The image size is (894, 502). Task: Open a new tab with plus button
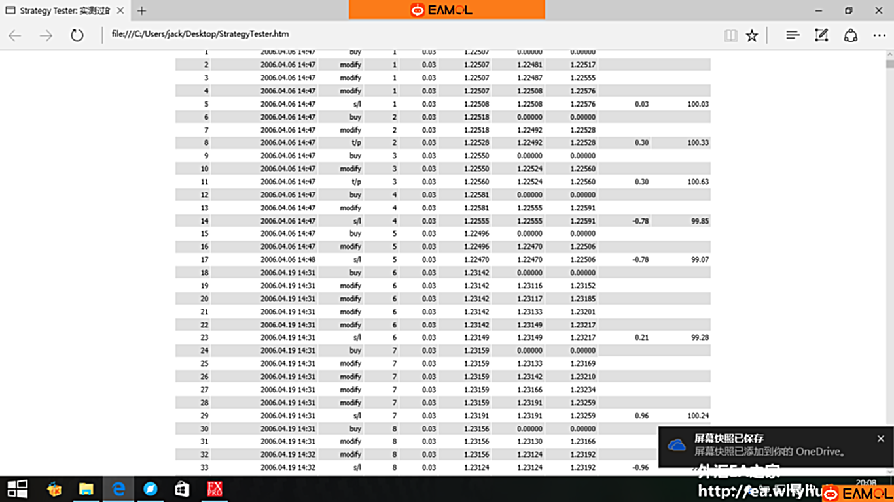(x=141, y=10)
